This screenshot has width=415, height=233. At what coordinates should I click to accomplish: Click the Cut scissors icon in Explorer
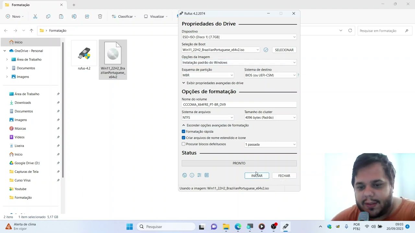(35, 17)
